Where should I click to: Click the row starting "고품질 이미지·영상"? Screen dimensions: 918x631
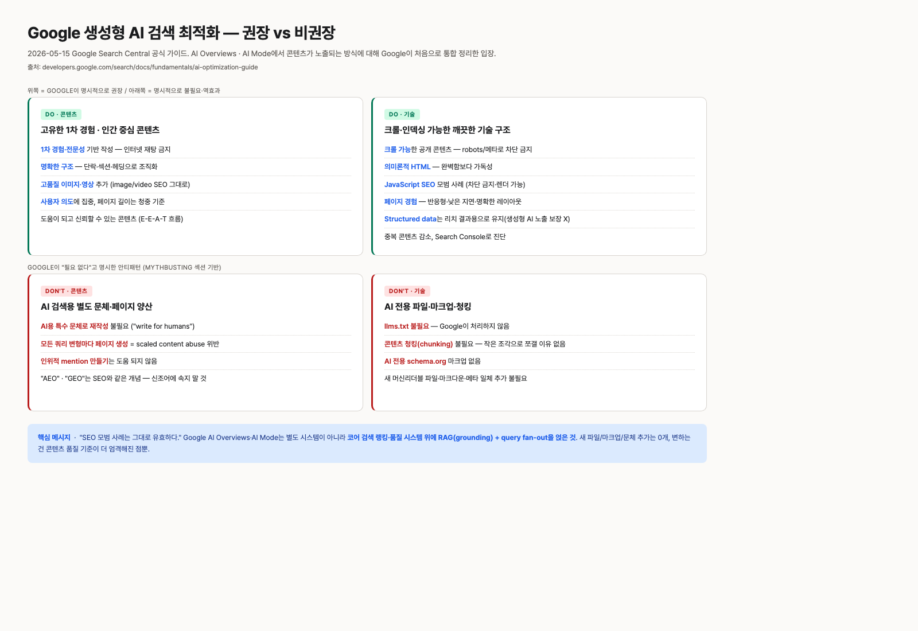[x=196, y=184]
